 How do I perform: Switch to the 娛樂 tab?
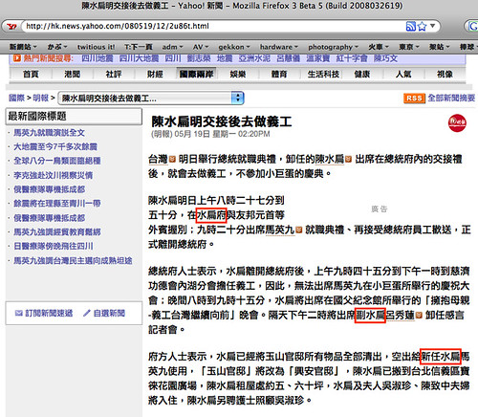(x=238, y=74)
